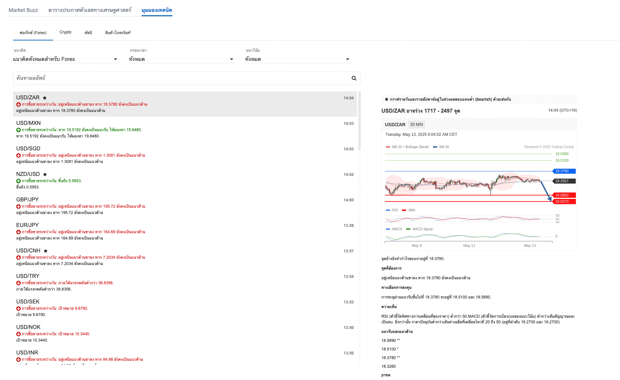Click the 18.2567 current price tag on chart
620x380 pixels.
(x=564, y=181)
